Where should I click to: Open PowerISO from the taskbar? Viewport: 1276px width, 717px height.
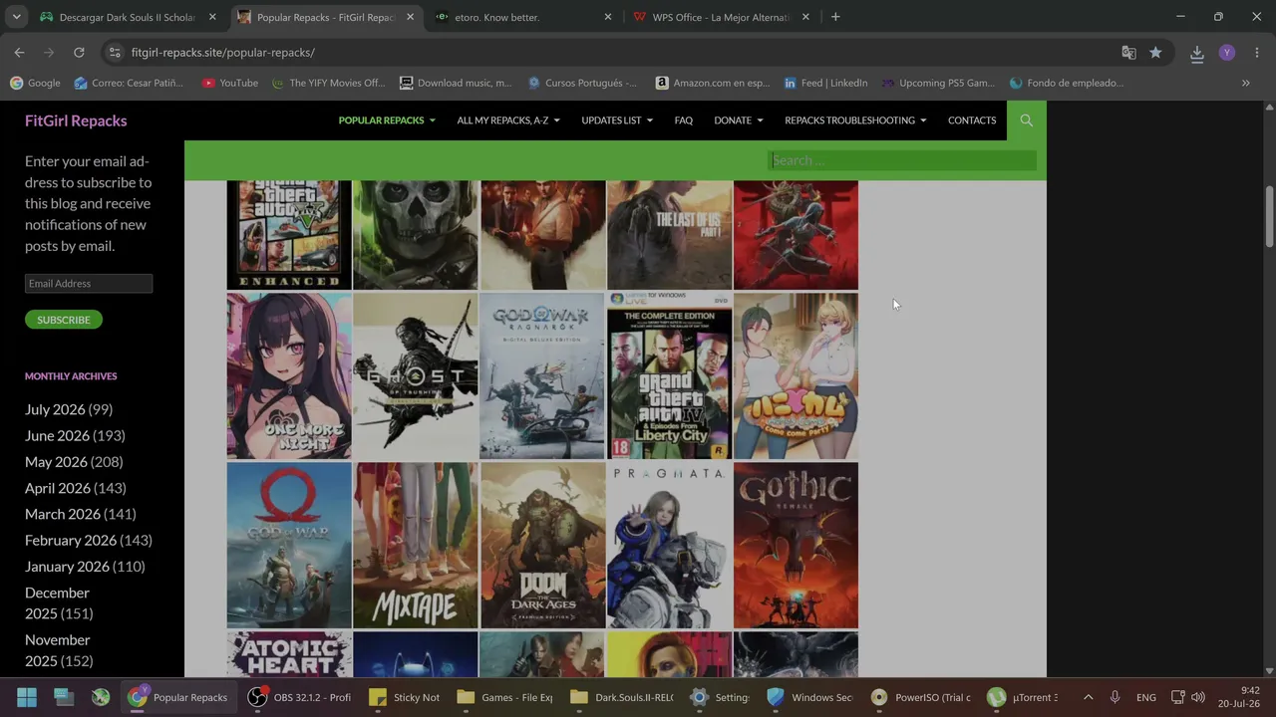tap(920, 697)
